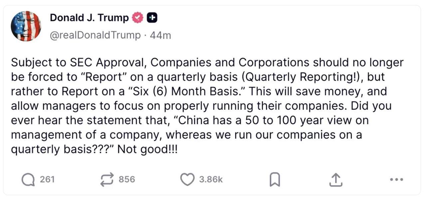Image resolution: width=426 pixels, height=198 pixels.
Task: Click the 856 reposts count
Action: (x=127, y=180)
